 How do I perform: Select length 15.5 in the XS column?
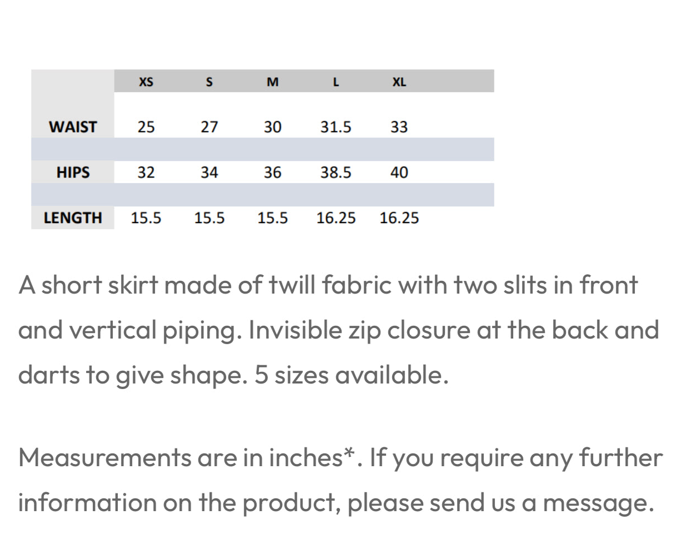146,218
